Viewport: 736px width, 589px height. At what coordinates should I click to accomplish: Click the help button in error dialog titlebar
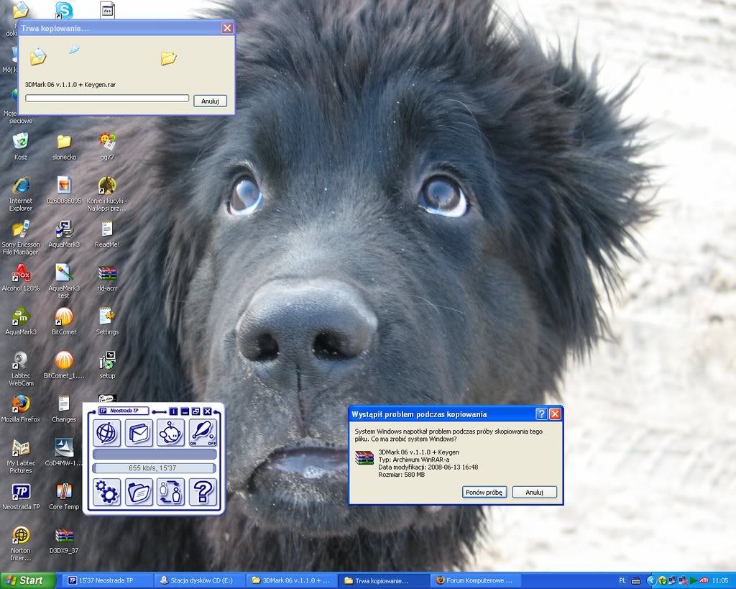541,414
